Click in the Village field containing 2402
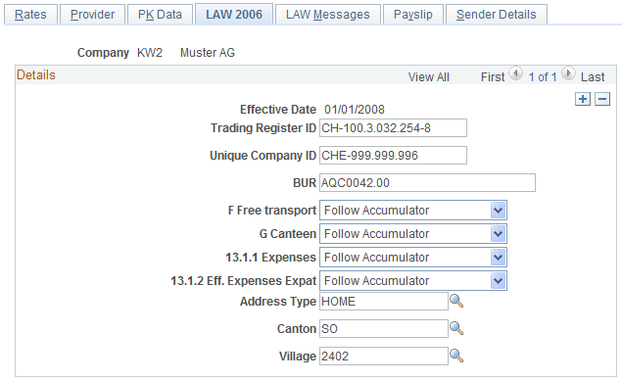The image size is (622, 381). pos(384,356)
